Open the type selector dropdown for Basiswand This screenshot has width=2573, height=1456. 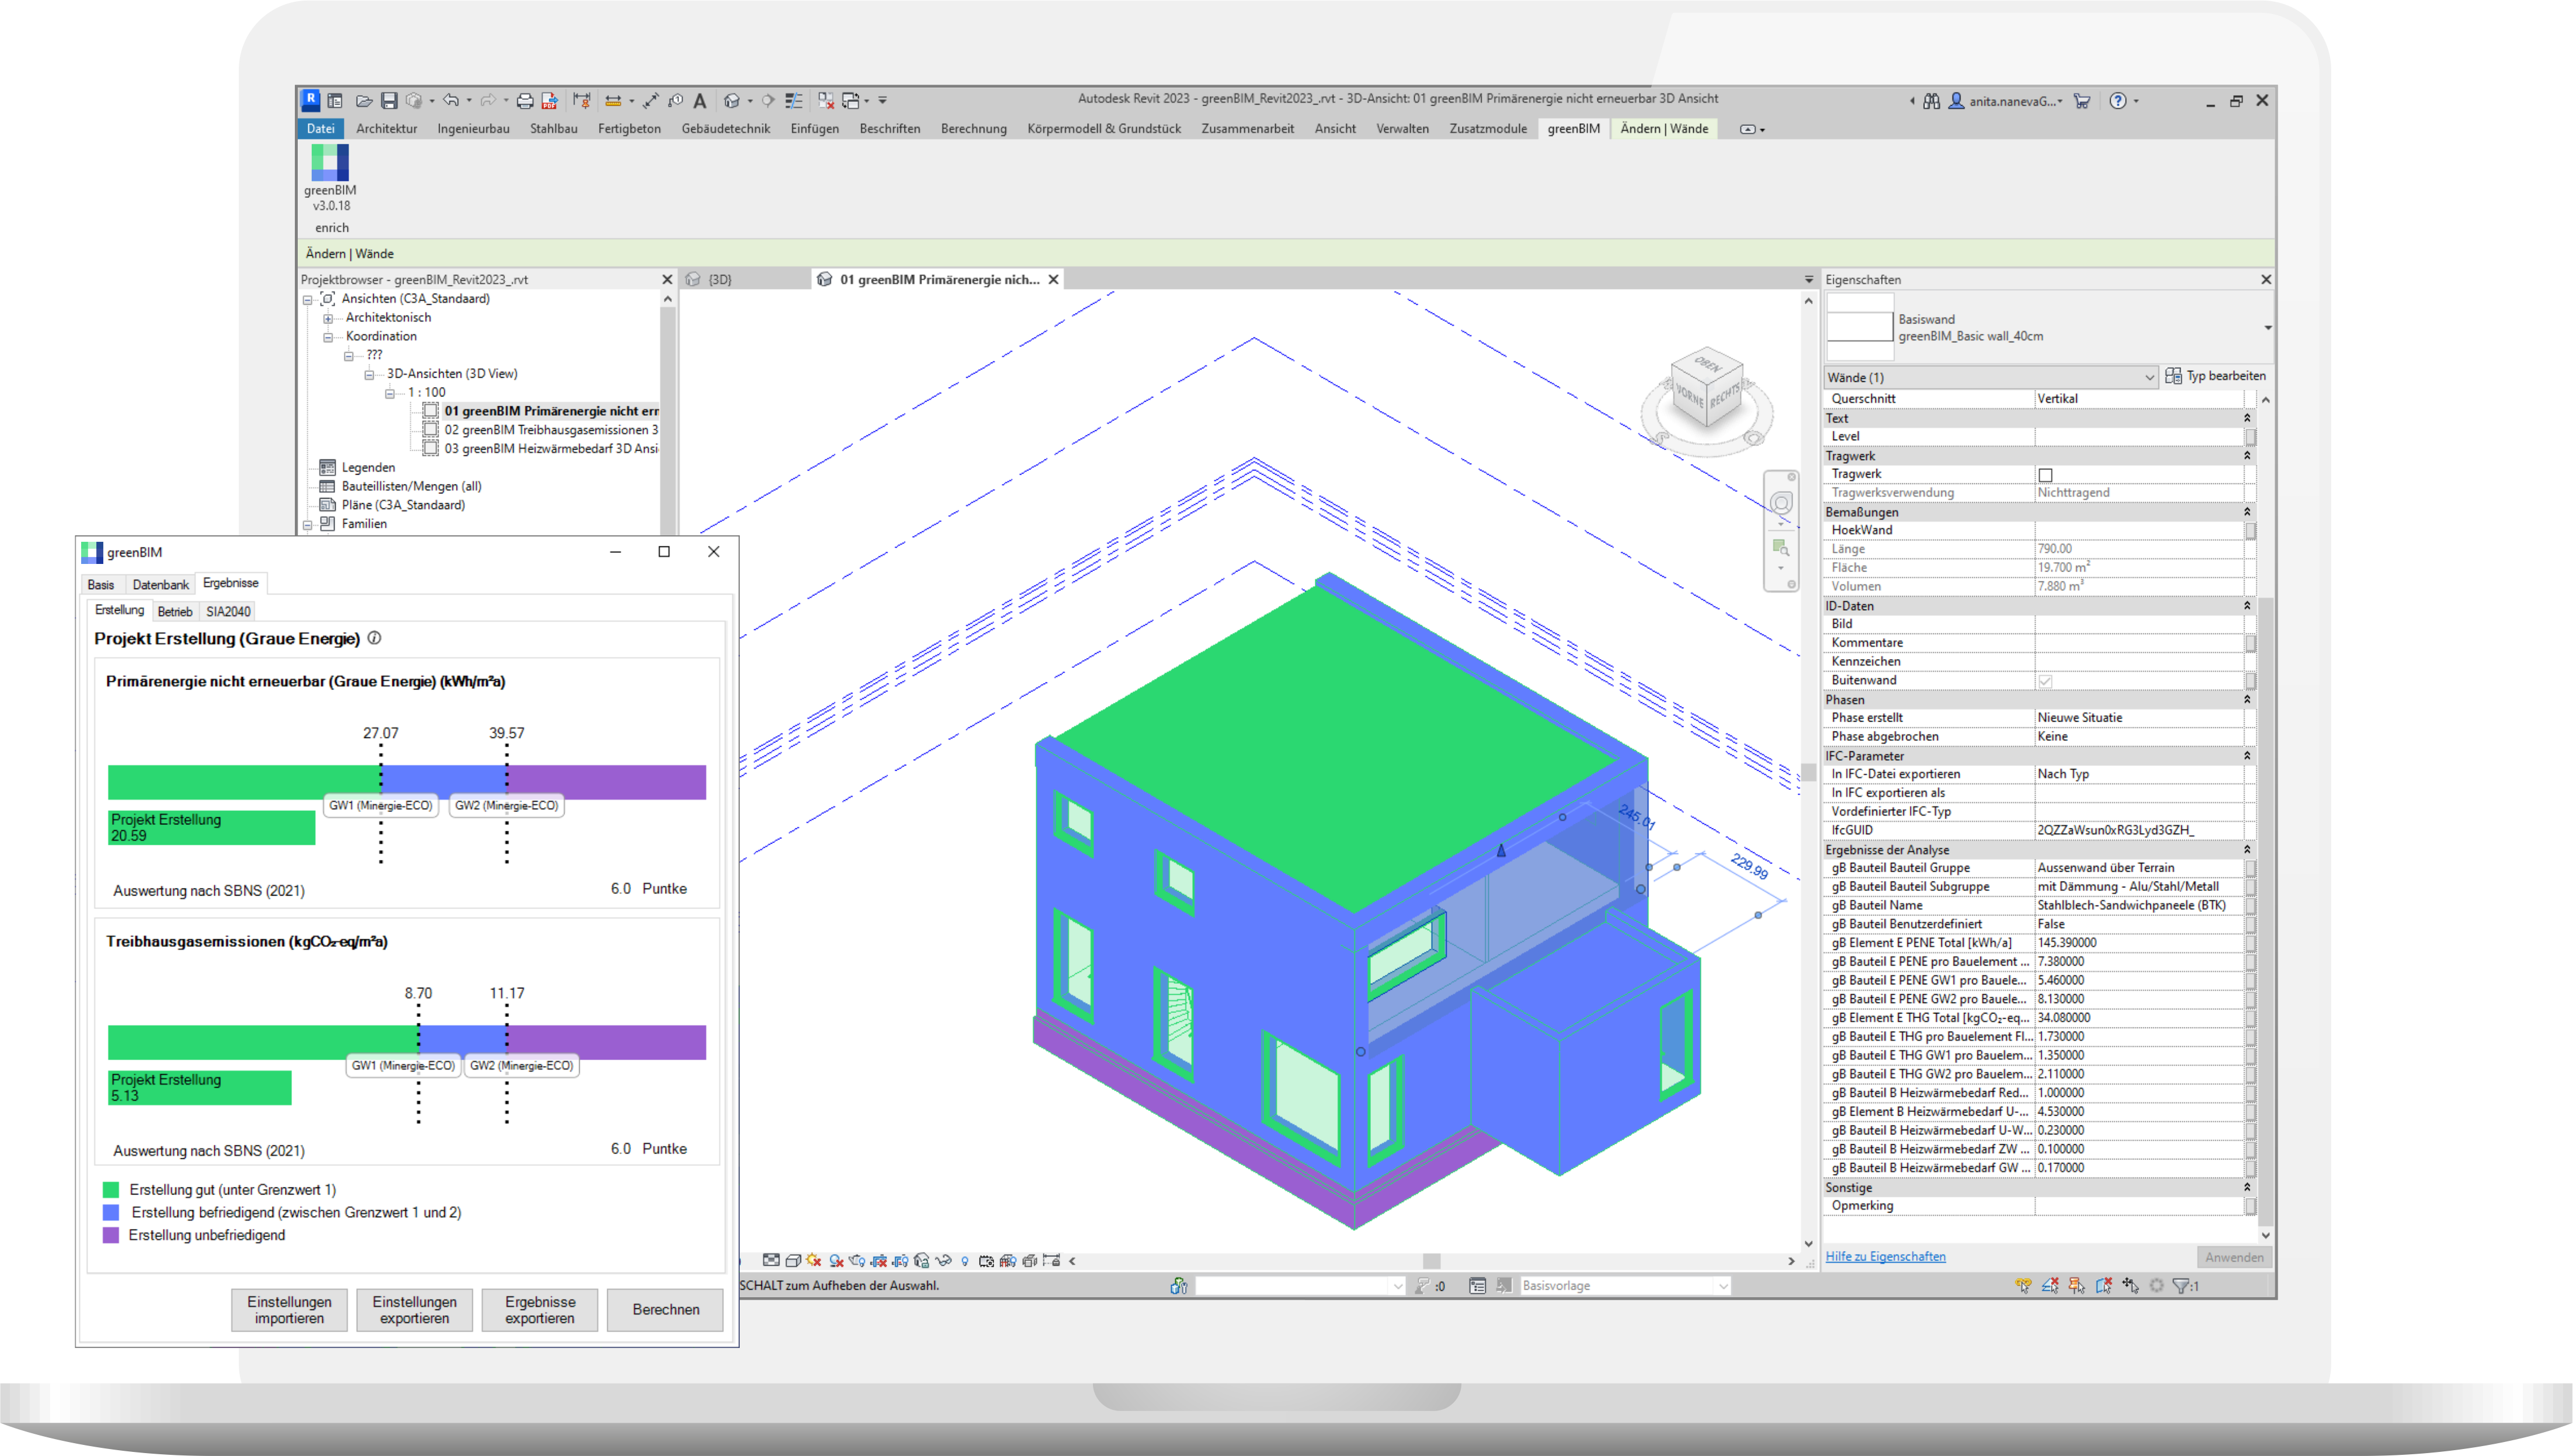pyautogui.click(x=2267, y=328)
